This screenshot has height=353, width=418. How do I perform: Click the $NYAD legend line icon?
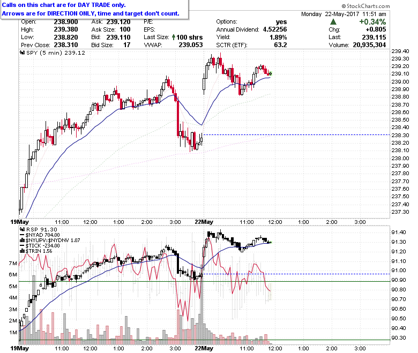[x=23, y=235]
